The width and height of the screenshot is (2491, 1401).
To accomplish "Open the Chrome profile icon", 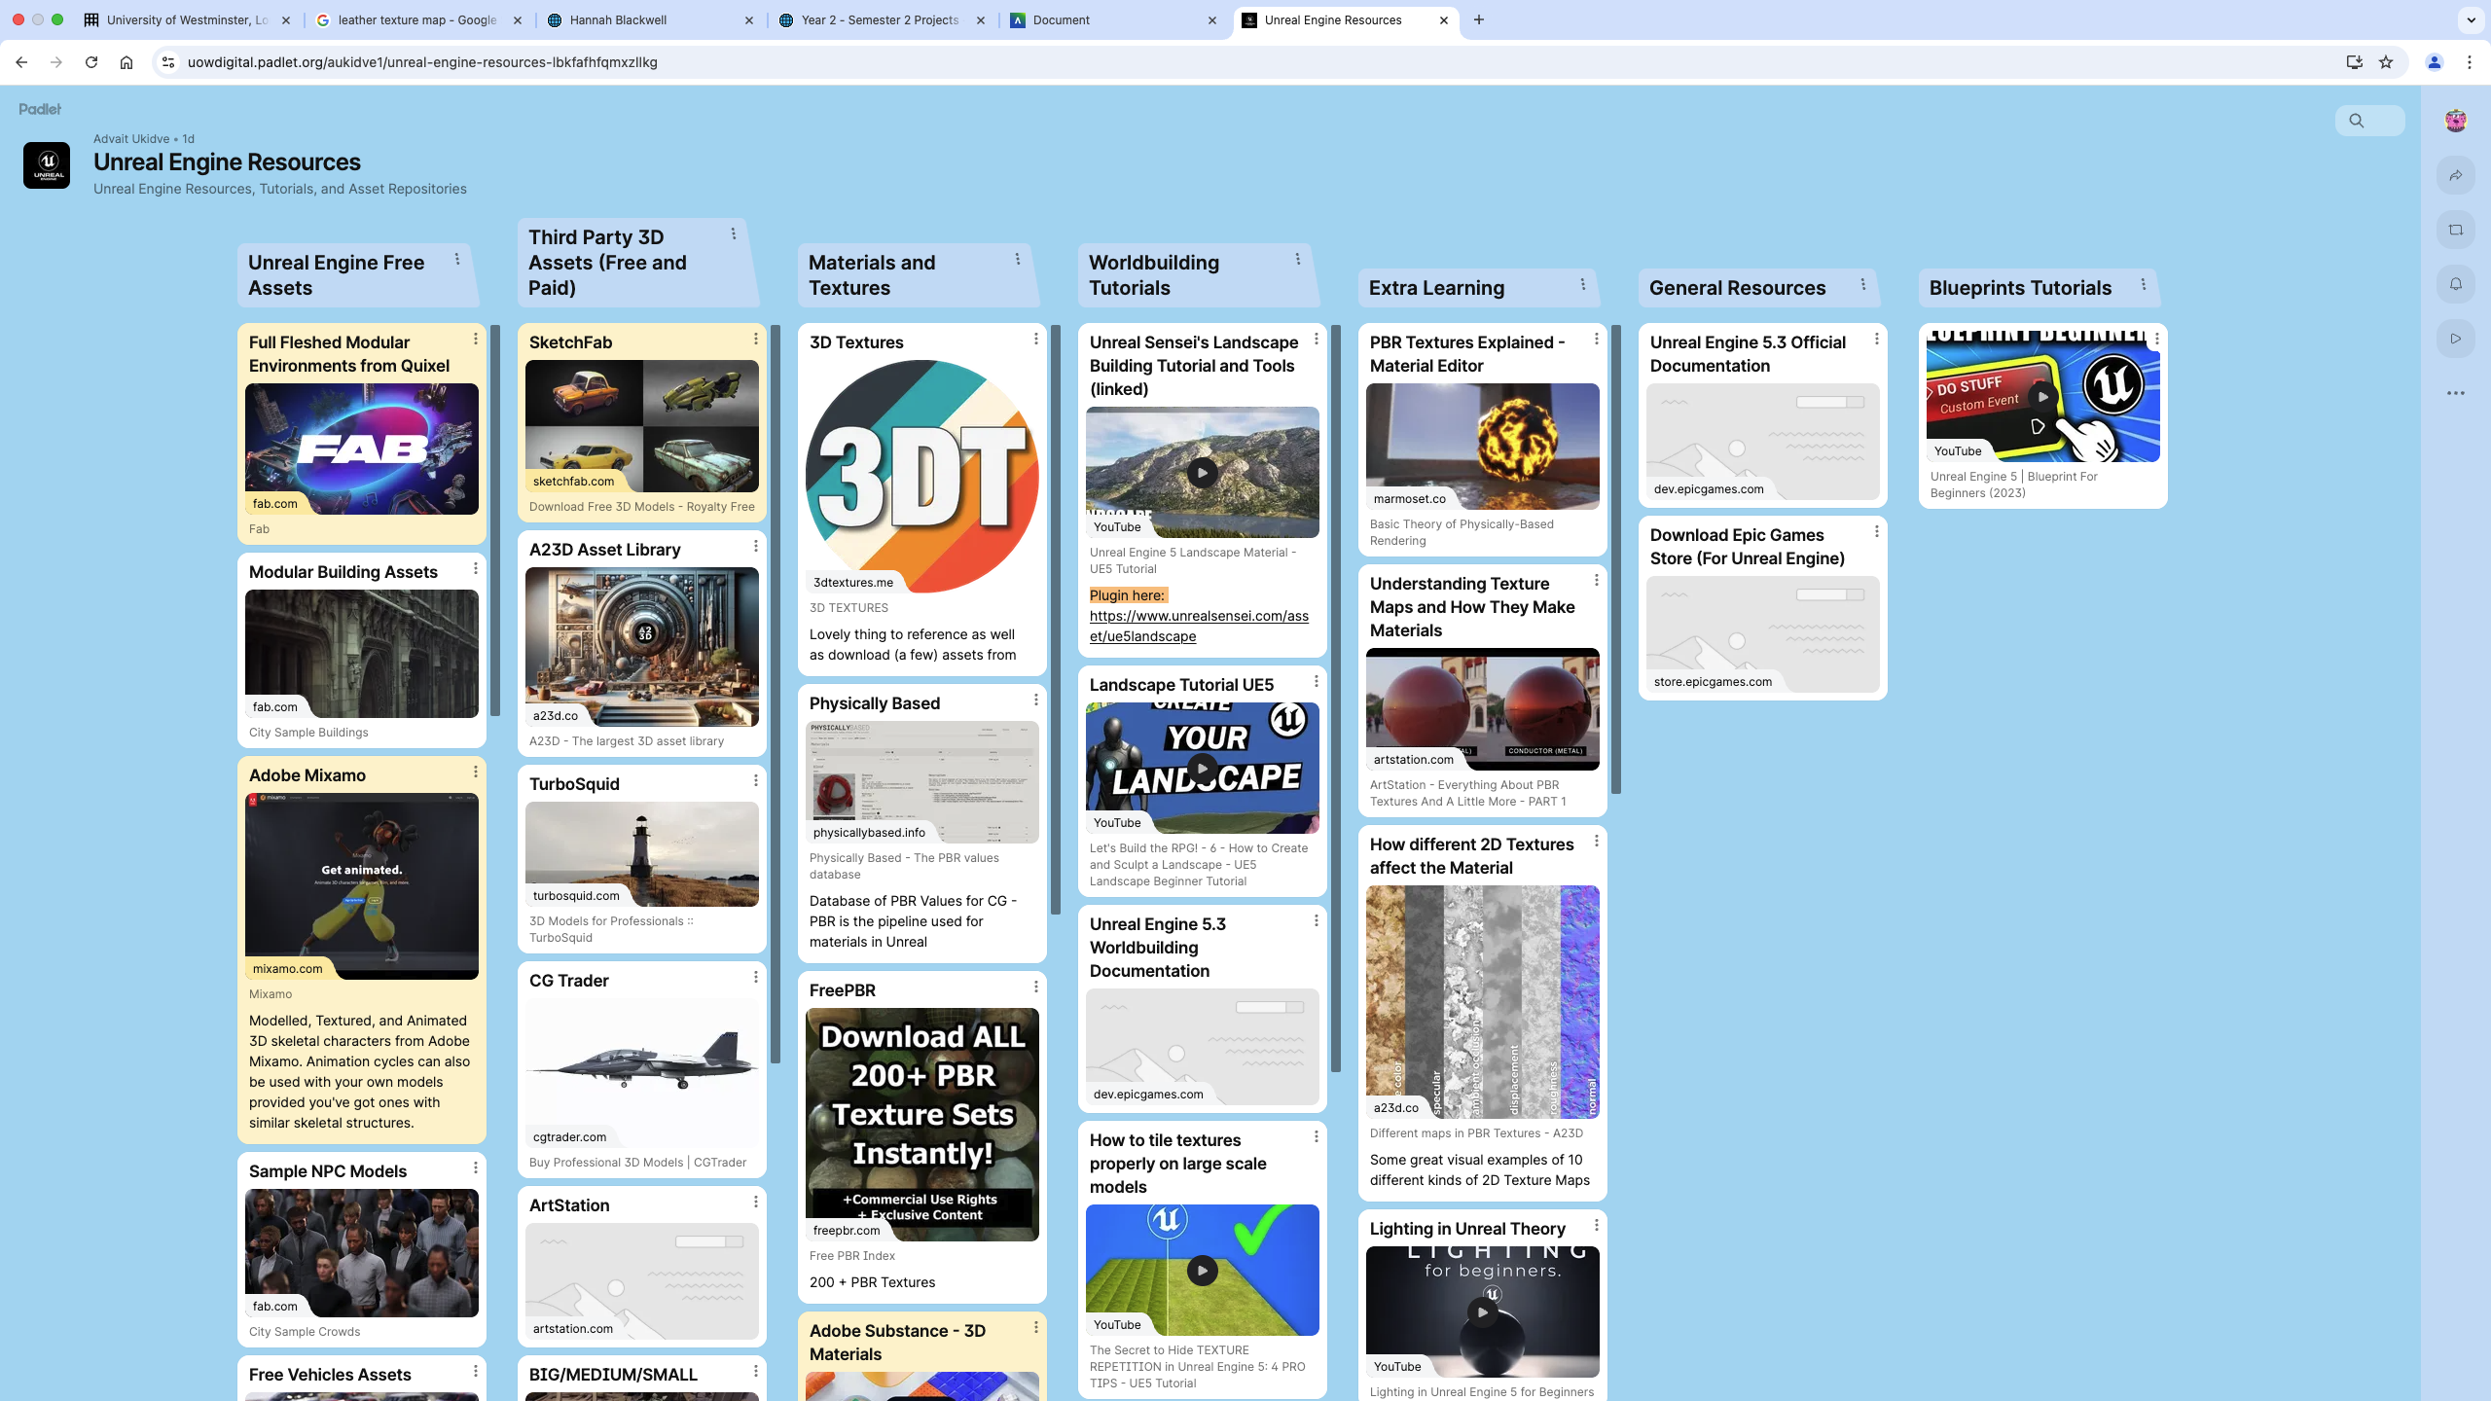I will click(x=2435, y=62).
